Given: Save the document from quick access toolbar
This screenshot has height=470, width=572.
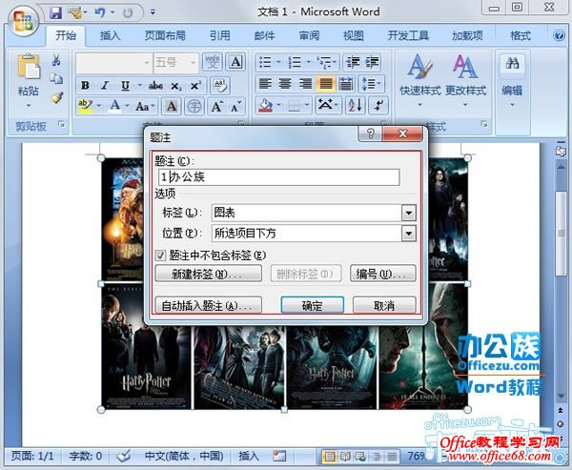Looking at the screenshot, I should coord(56,13).
